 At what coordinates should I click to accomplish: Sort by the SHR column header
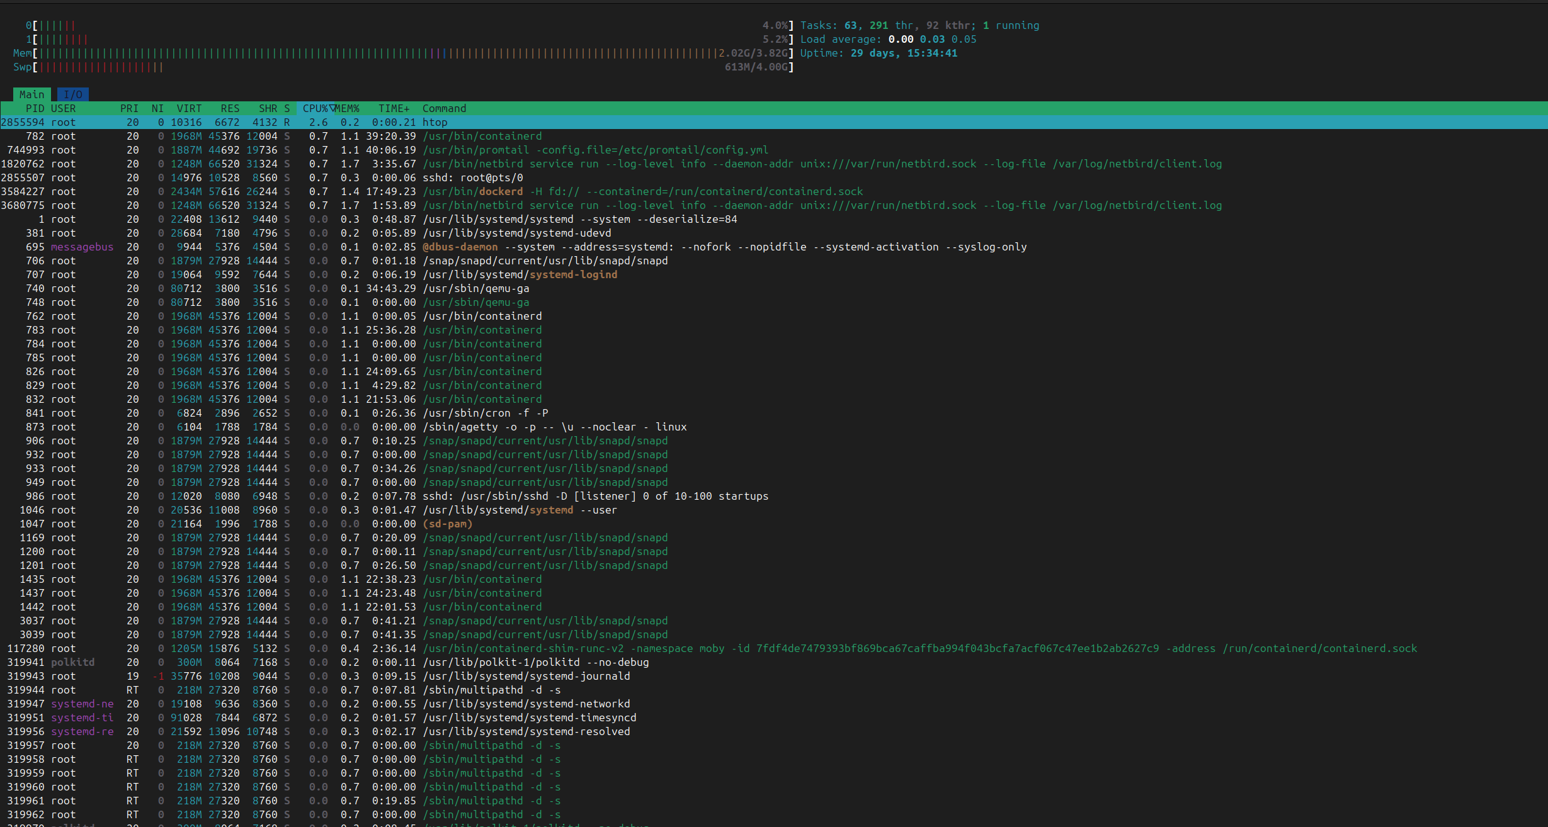coord(268,108)
